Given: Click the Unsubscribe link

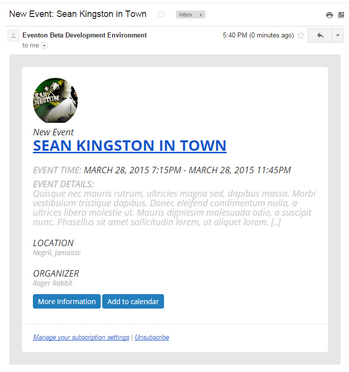Looking at the screenshot, I should point(152,337).
